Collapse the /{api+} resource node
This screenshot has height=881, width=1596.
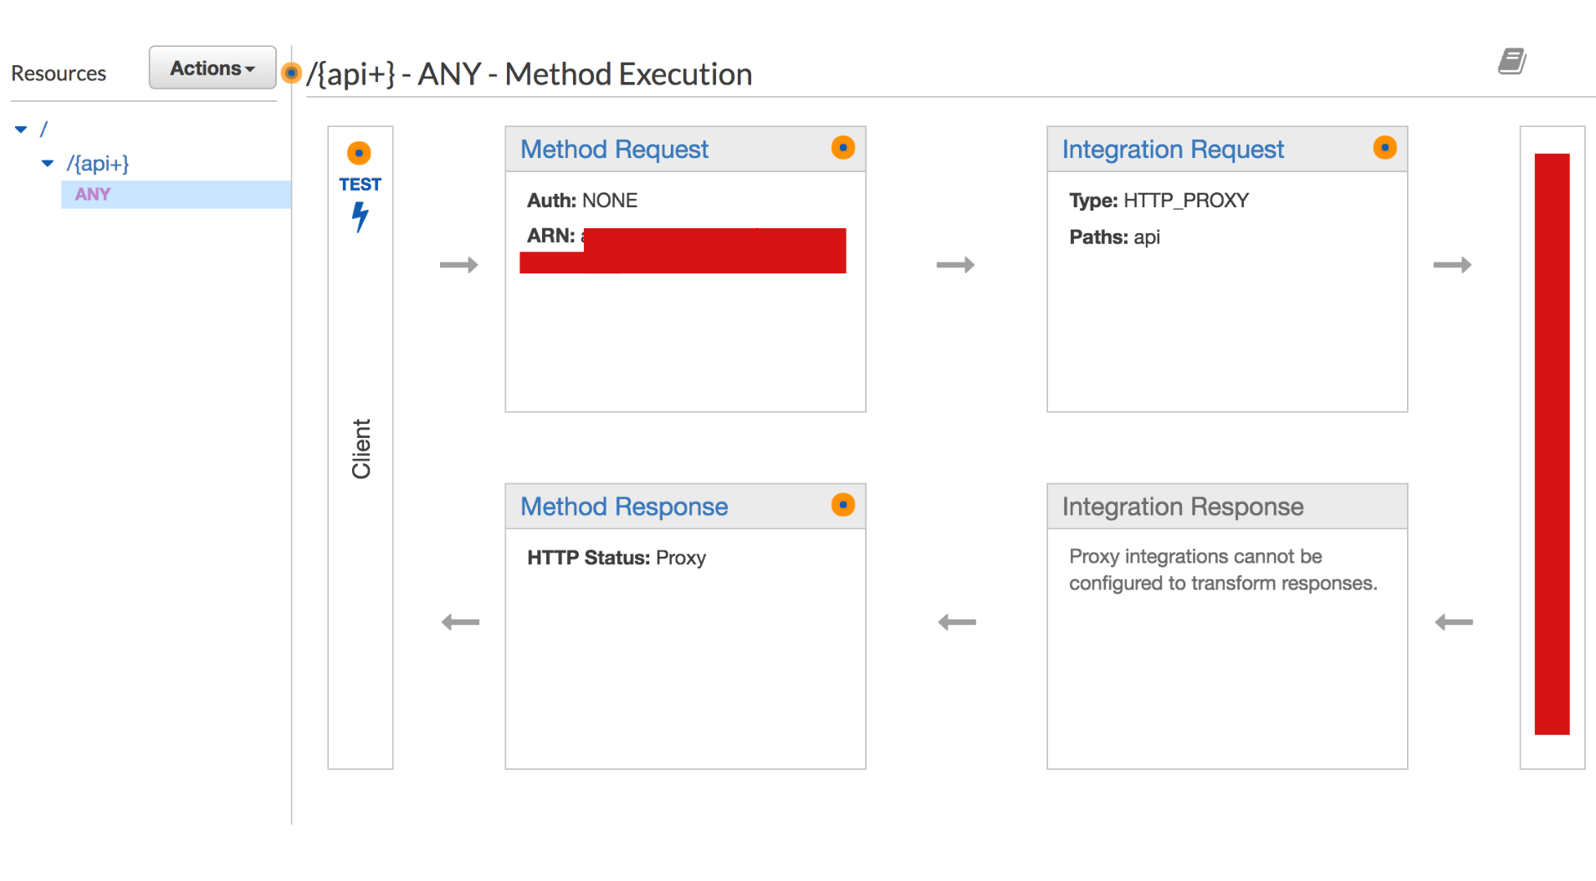pyautogui.click(x=48, y=164)
